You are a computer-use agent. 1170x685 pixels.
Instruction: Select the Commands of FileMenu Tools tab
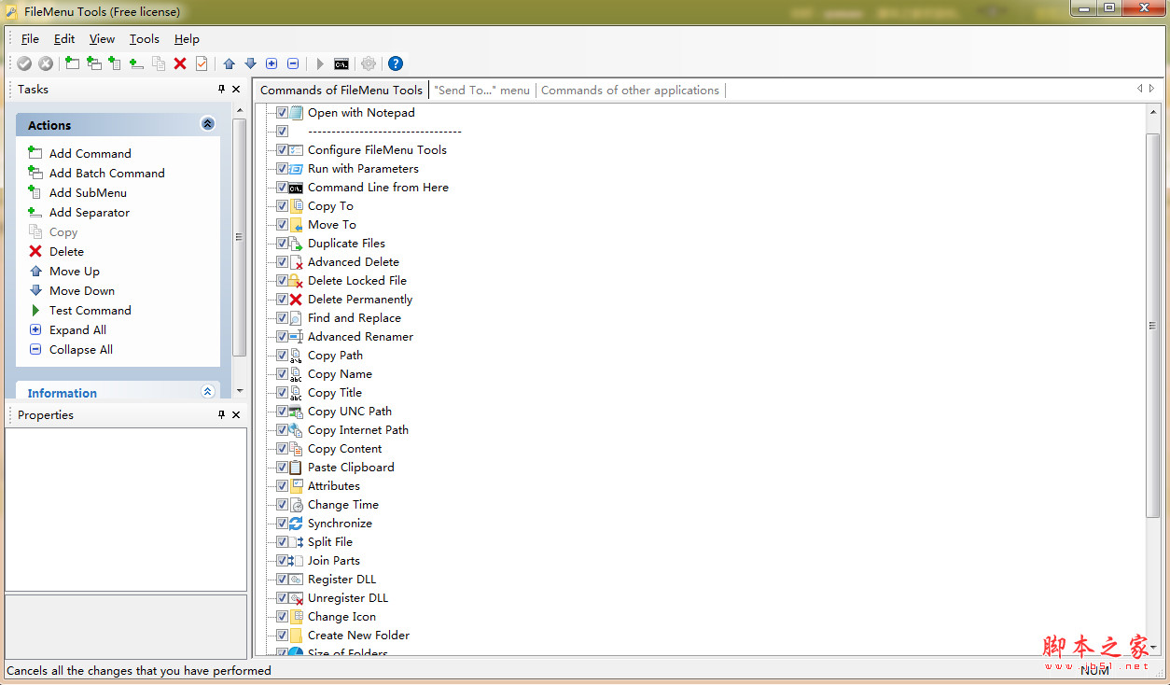click(341, 91)
